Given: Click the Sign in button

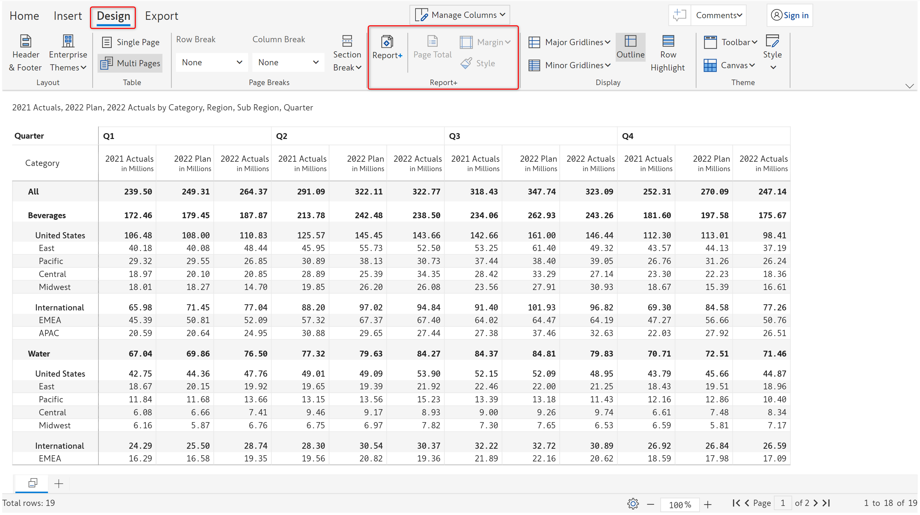Looking at the screenshot, I should point(790,15).
